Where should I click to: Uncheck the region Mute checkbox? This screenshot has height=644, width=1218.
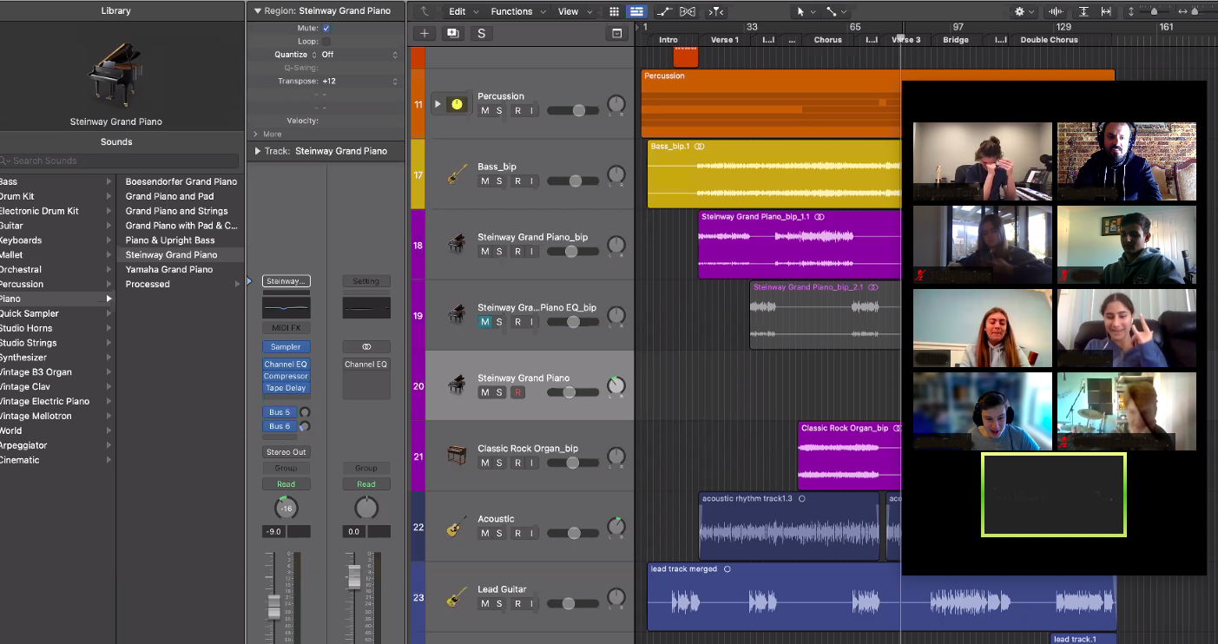tap(326, 29)
